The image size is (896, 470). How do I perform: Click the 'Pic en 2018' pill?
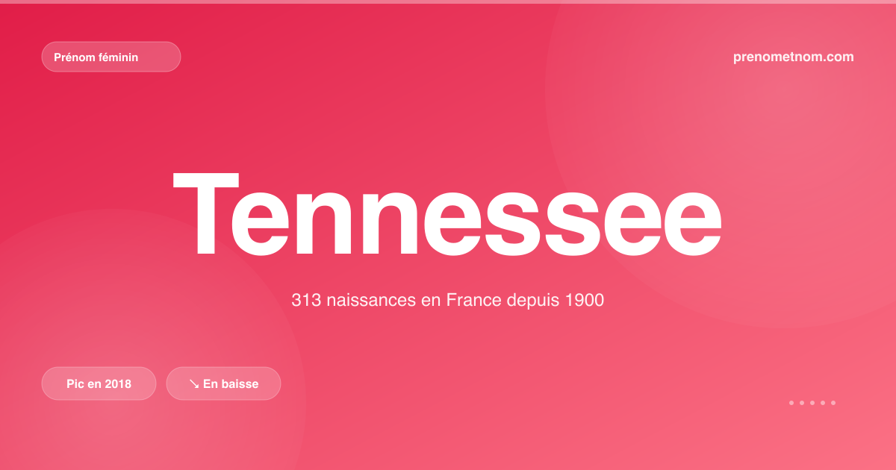click(99, 383)
